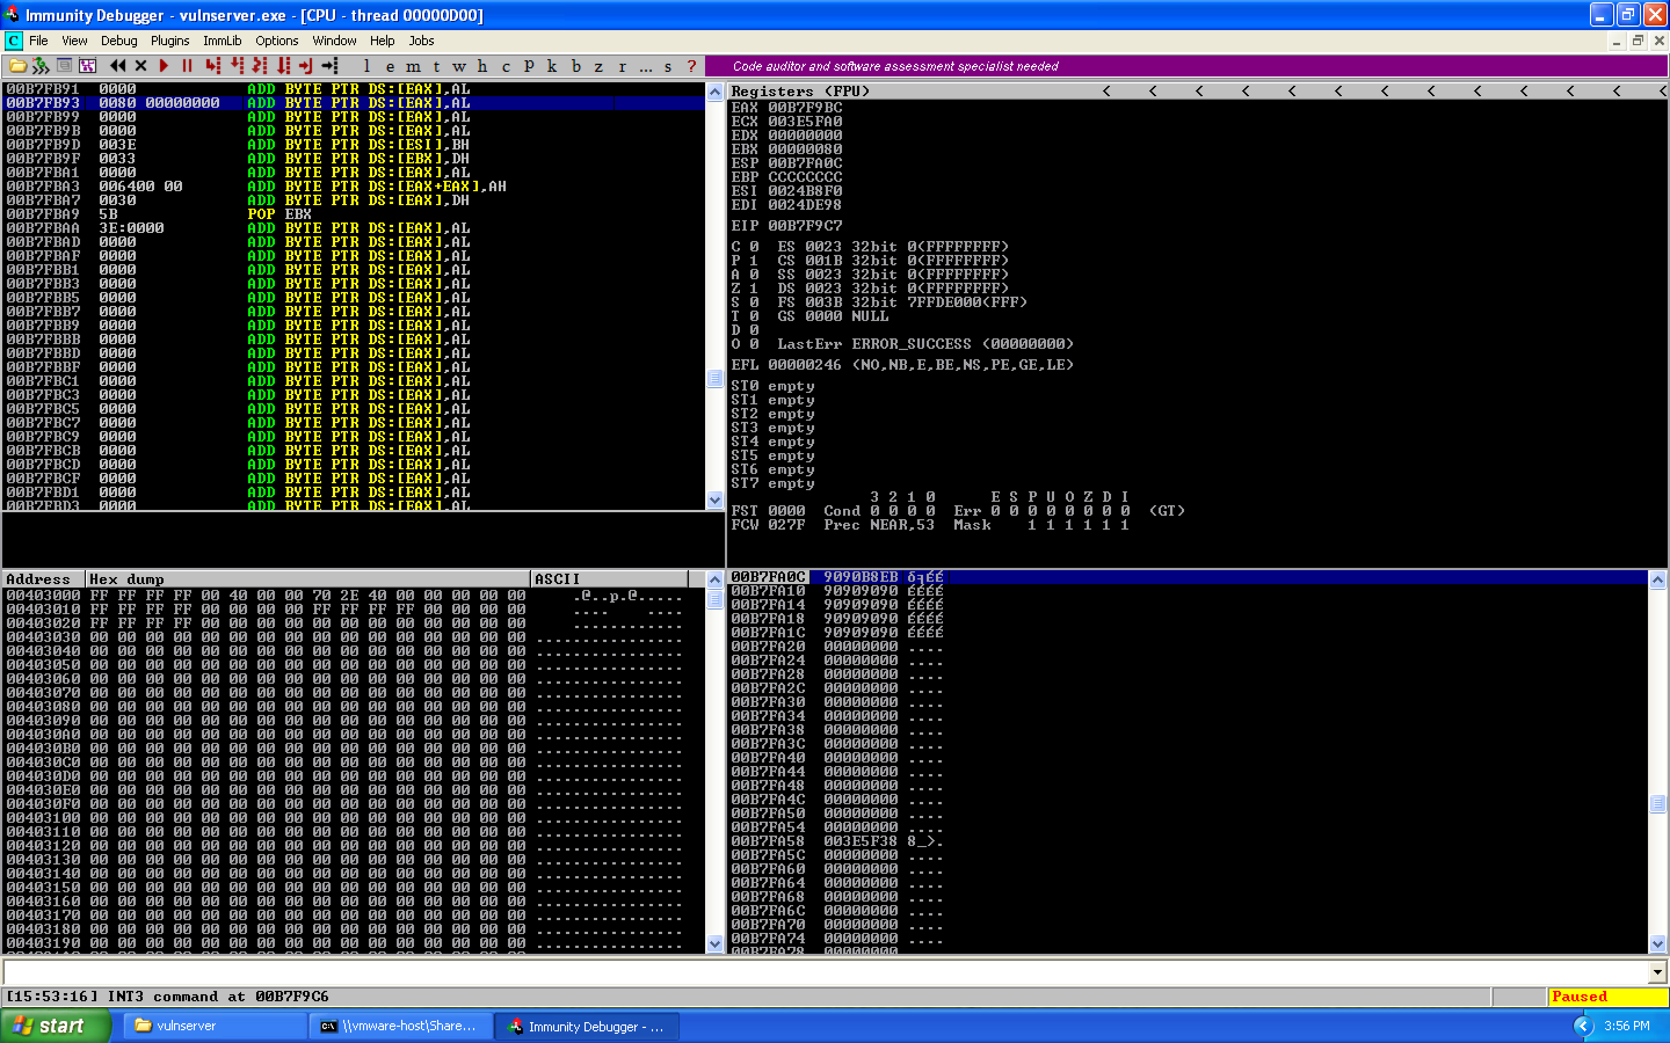Open the Plugins menu

pos(170,41)
